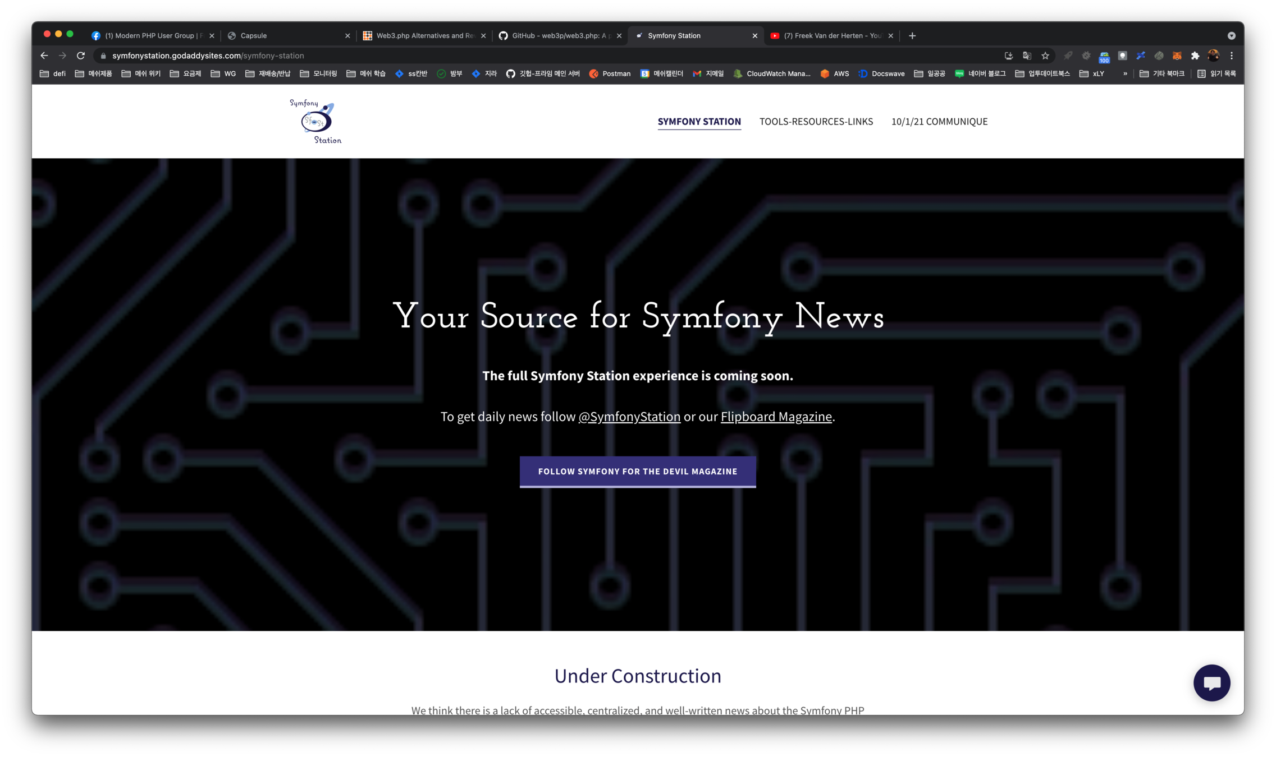Open the Postman bookmark
The height and width of the screenshot is (757, 1276).
610,73
